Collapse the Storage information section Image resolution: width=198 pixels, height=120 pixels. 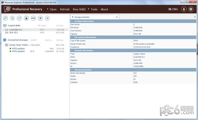pos(72,50)
